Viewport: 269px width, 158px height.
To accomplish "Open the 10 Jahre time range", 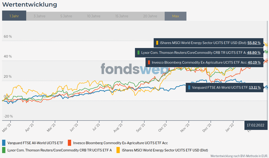I will [x=94, y=16].
